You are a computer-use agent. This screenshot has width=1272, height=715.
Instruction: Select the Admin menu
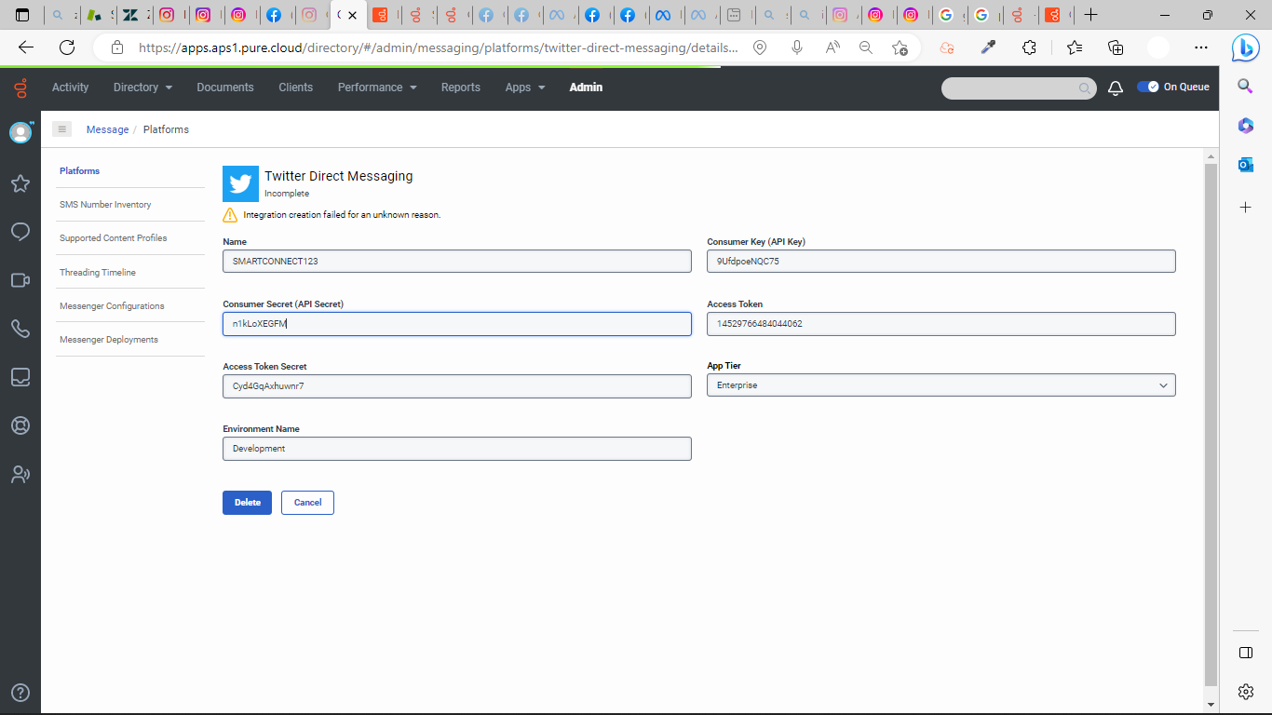tap(586, 88)
